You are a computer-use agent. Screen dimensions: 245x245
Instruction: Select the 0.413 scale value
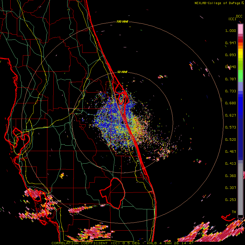click(231, 164)
